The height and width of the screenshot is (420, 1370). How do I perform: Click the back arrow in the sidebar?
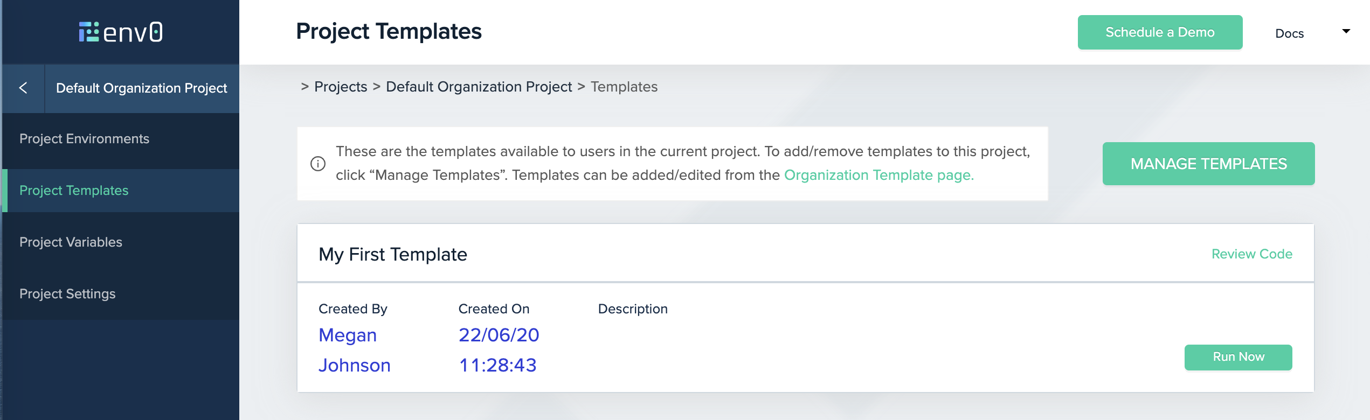[23, 88]
